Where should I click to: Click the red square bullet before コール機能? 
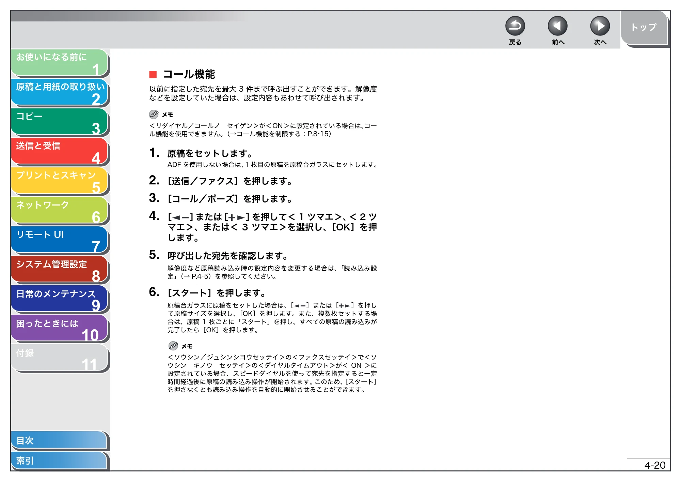pyautogui.click(x=153, y=75)
